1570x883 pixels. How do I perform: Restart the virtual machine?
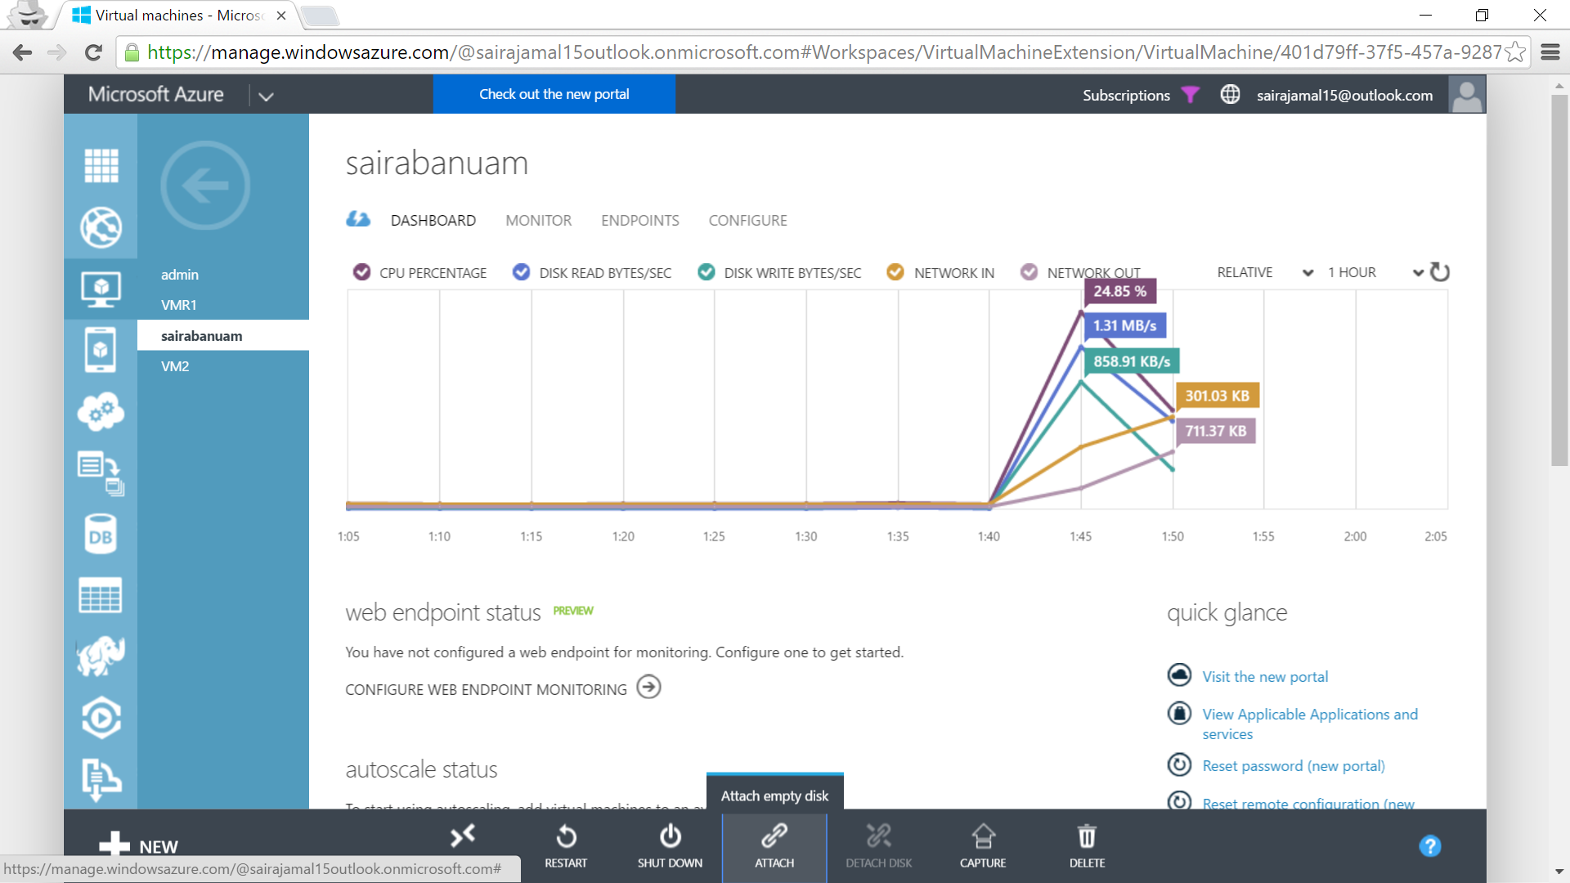566,845
